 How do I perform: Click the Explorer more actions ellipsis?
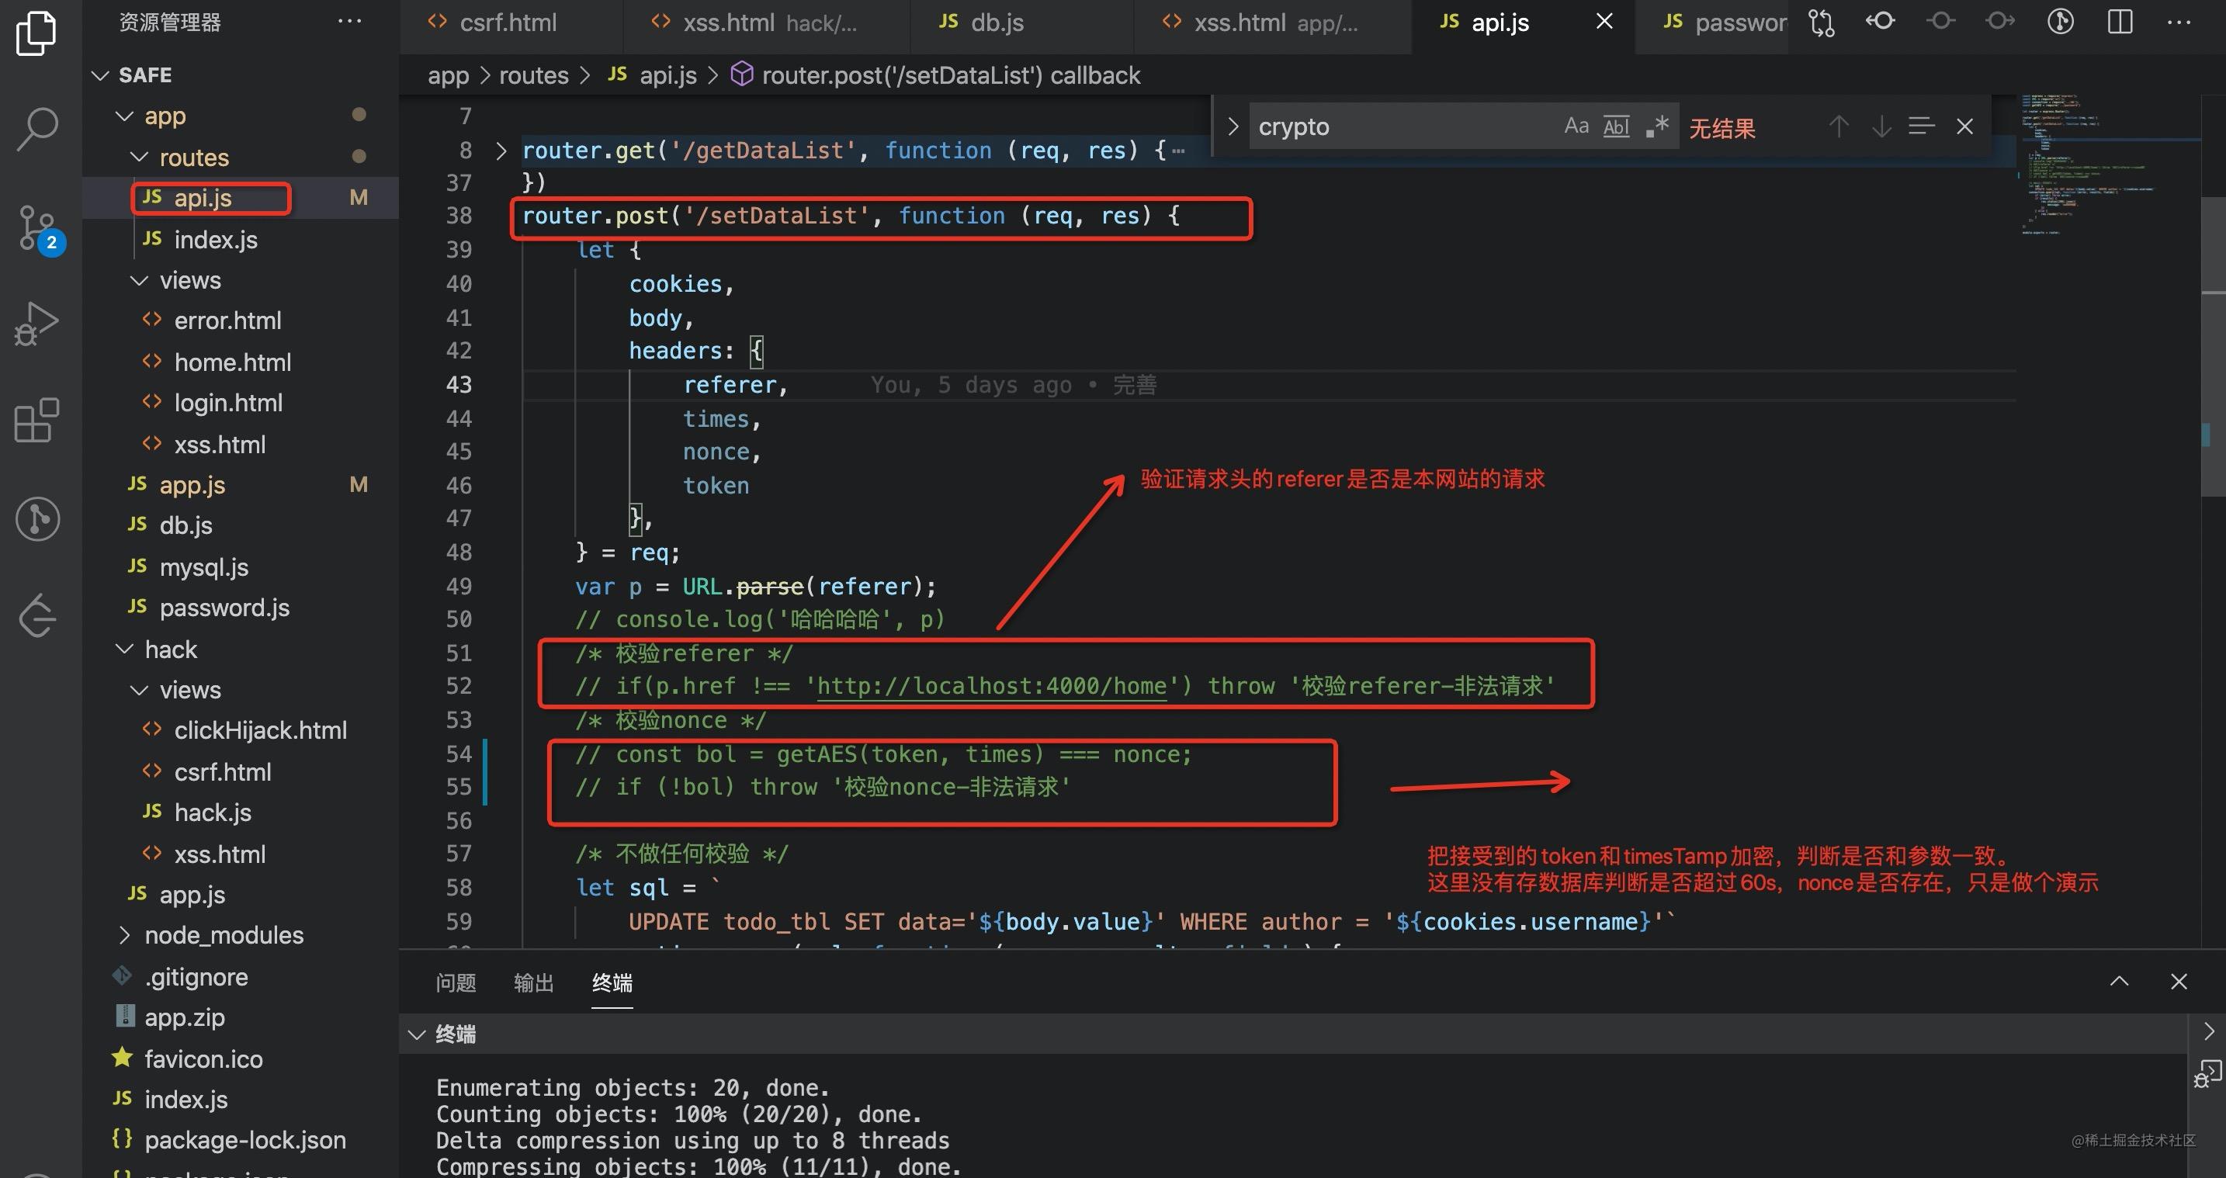tap(349, 22)
